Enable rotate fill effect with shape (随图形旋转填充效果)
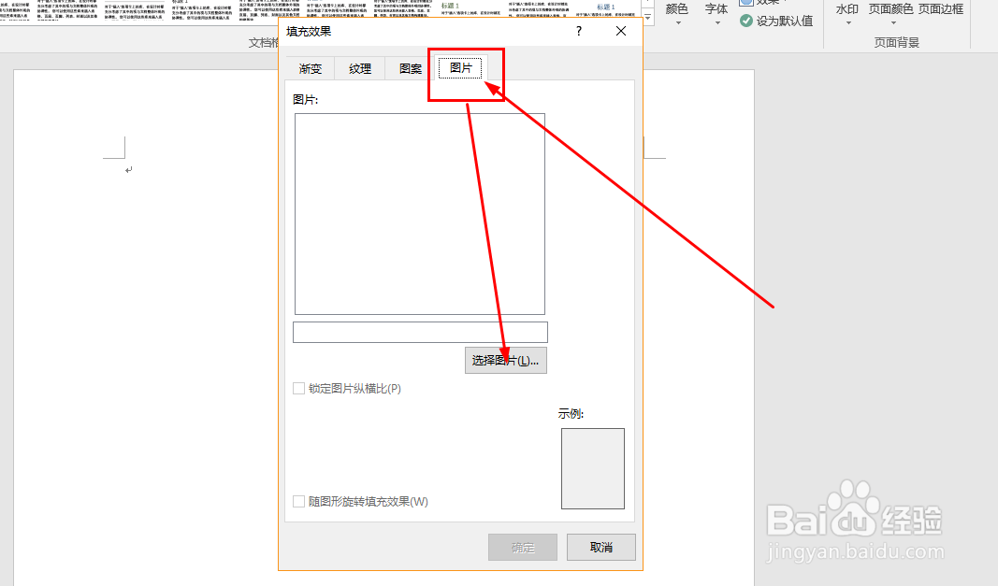Viewport: 998px width, 586px height. click(299, 501)
